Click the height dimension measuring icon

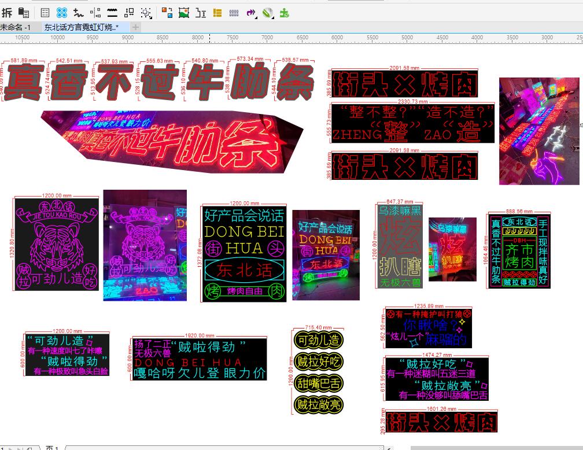[x=201, y=12]
